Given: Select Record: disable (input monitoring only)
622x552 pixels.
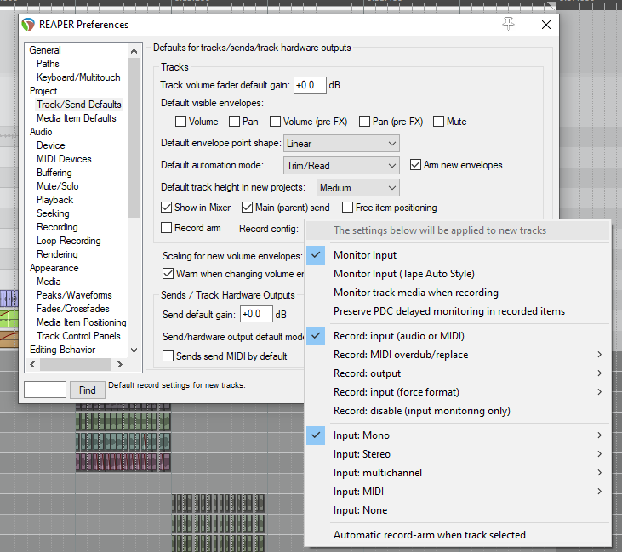Looking at the screenshot, I should [x=421, y=411].
